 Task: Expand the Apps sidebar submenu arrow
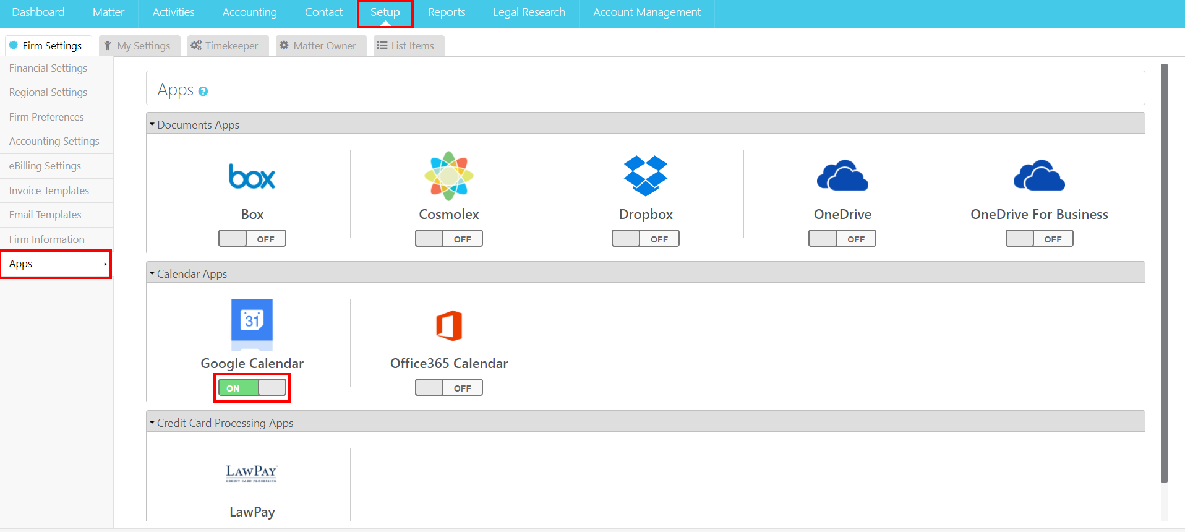coord(105,264)
